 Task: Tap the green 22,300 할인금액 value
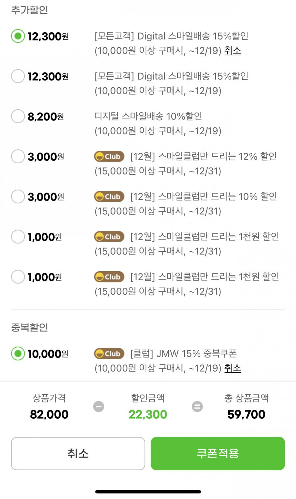(x=148, y=414)
